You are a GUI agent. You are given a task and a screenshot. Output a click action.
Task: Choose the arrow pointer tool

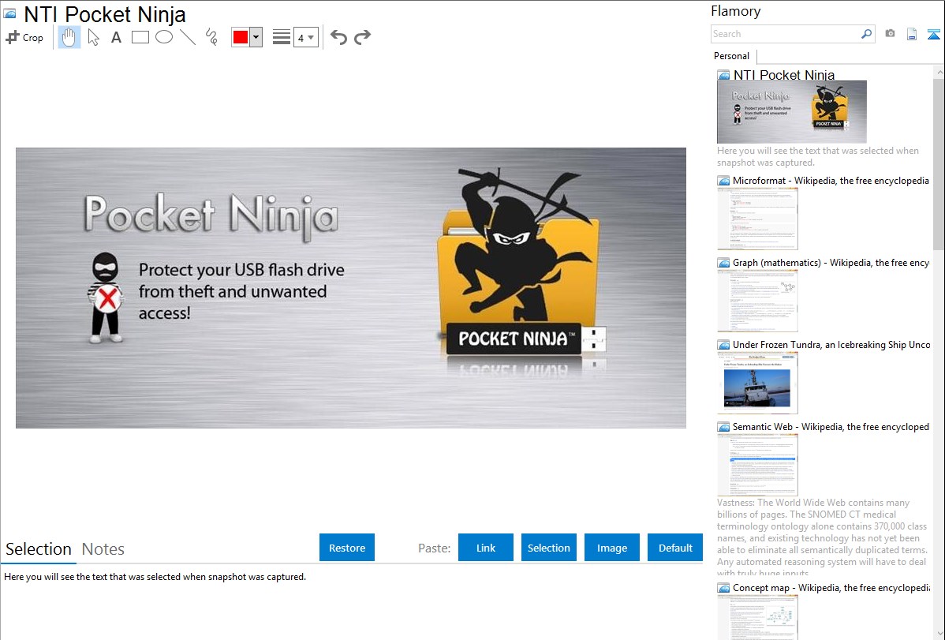click(x=93, y=37)
